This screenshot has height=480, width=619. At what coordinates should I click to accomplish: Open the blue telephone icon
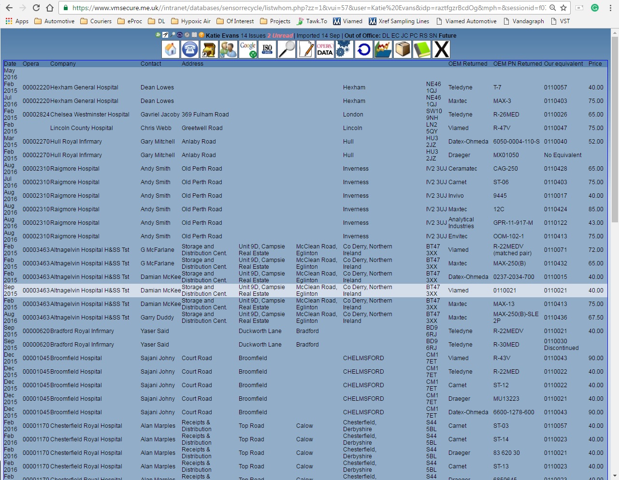[x=190, y=49]
